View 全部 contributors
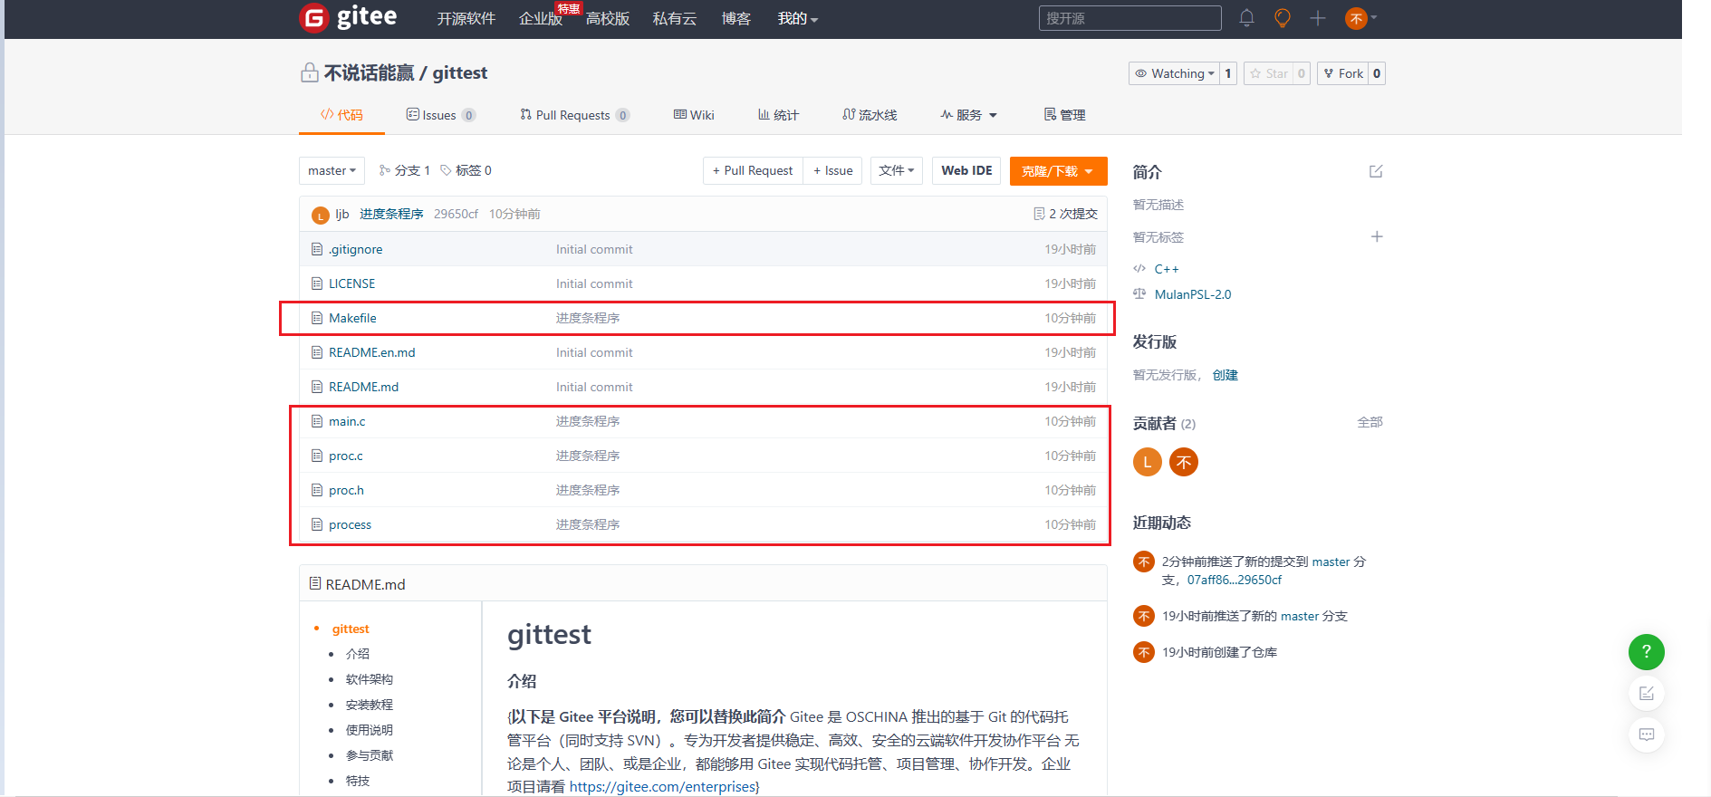 [x=1370, y=422]
